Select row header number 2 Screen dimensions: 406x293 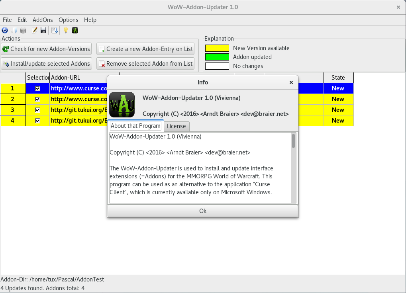point(13,99)
